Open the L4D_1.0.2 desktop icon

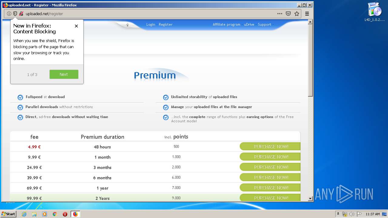pos(375,12)
